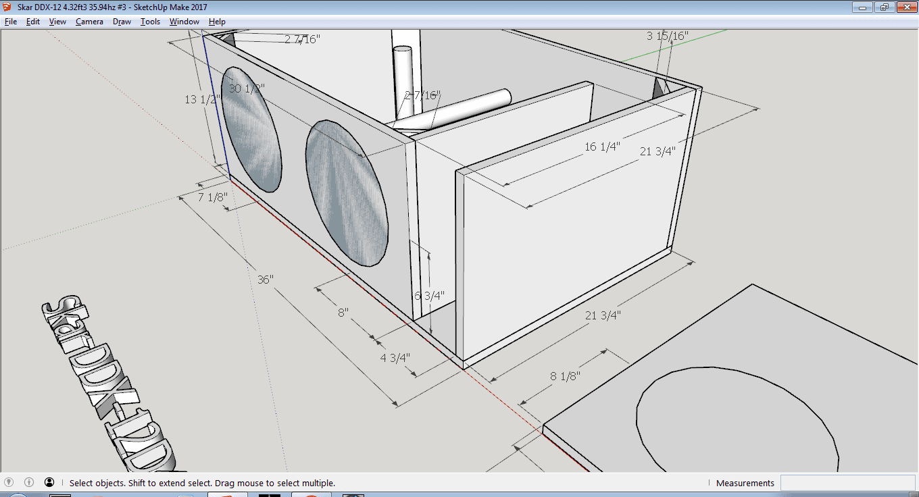Click the 13 1/2" dimension label

[201, 99]
